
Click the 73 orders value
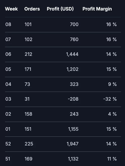coord(27,84)
